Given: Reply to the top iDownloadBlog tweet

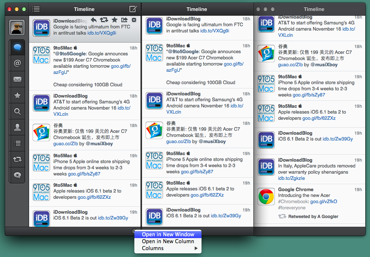Looking at the screenshot, I should [94, 20].
